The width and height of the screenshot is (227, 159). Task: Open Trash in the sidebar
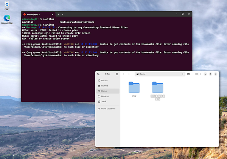pos(104,102)
